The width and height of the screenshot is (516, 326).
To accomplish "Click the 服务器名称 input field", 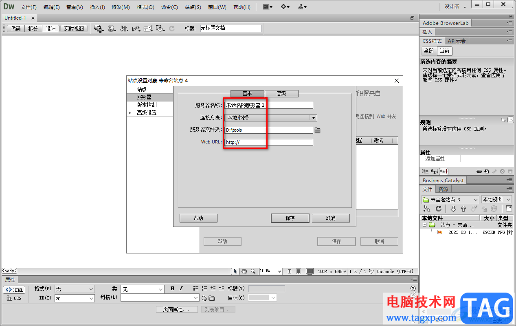I will (x=269, y=105).
